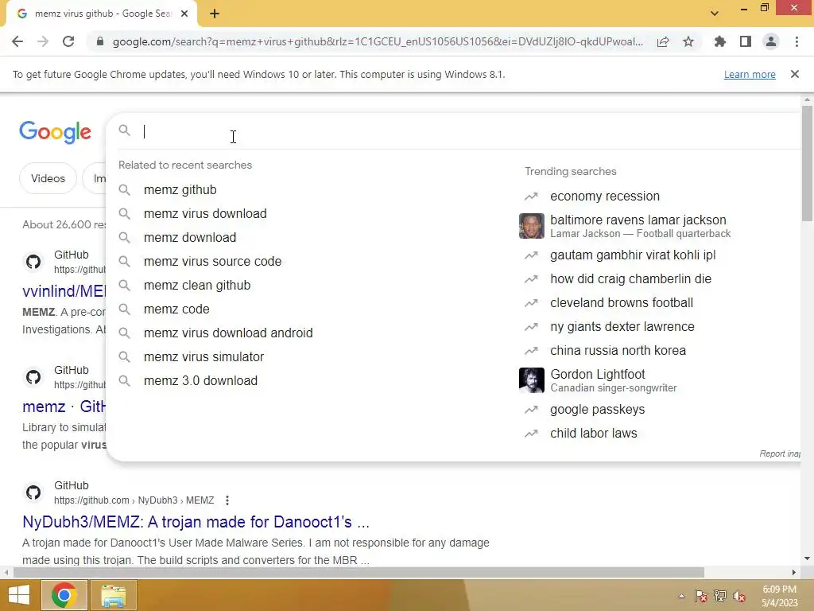Viewport: 814px width, 611px height.
Task: Close the memz virus github tab
Action: [184, 14]
